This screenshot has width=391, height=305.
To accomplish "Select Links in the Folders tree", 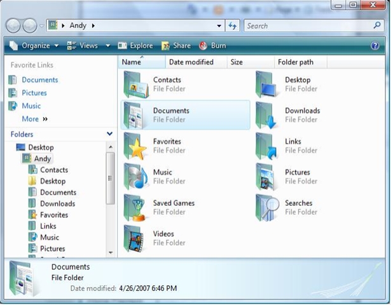I will tap(48, 226).
